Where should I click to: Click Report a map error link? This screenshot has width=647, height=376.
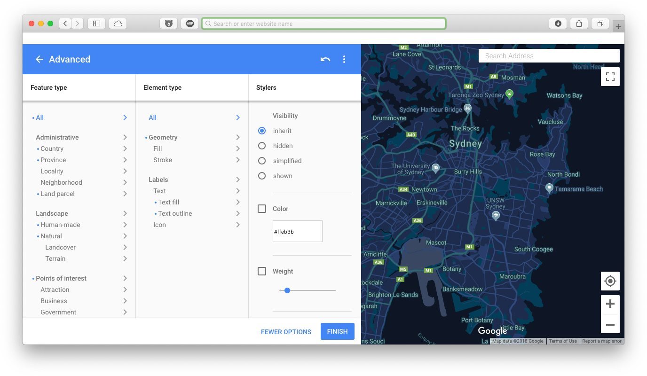pyautogui.click(x=602, y=341)
